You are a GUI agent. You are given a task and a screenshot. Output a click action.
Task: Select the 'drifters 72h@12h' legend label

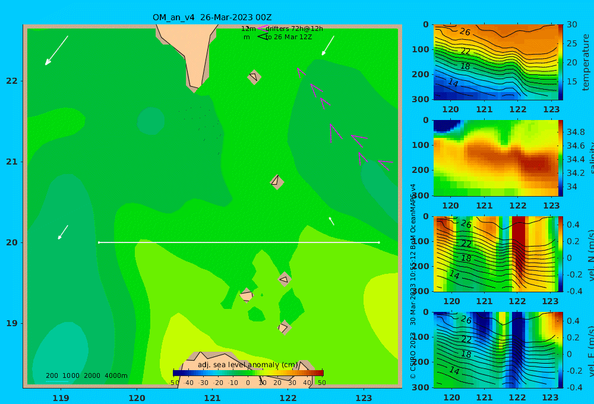click(x=294, y=29)
